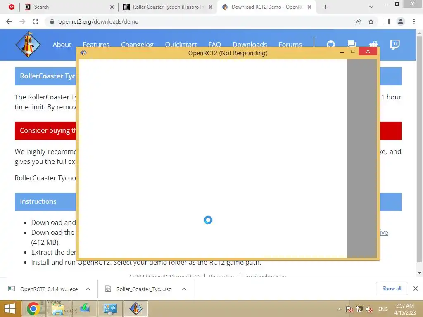The image size is (423, 317).
Task: Open the Reddit icon link in header
Action: tap(373, 44)
